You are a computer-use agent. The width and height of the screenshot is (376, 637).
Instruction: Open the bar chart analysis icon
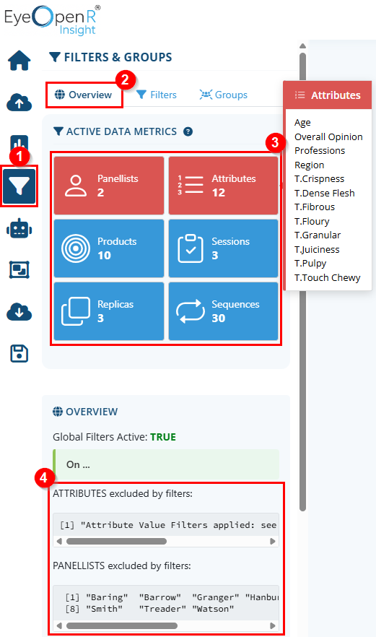coord(19,143)
